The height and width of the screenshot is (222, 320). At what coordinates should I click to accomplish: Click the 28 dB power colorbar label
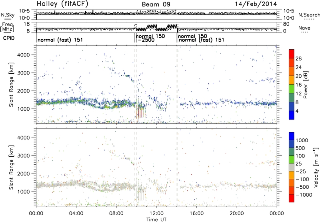pyautogui.click(x=298, y=59)
